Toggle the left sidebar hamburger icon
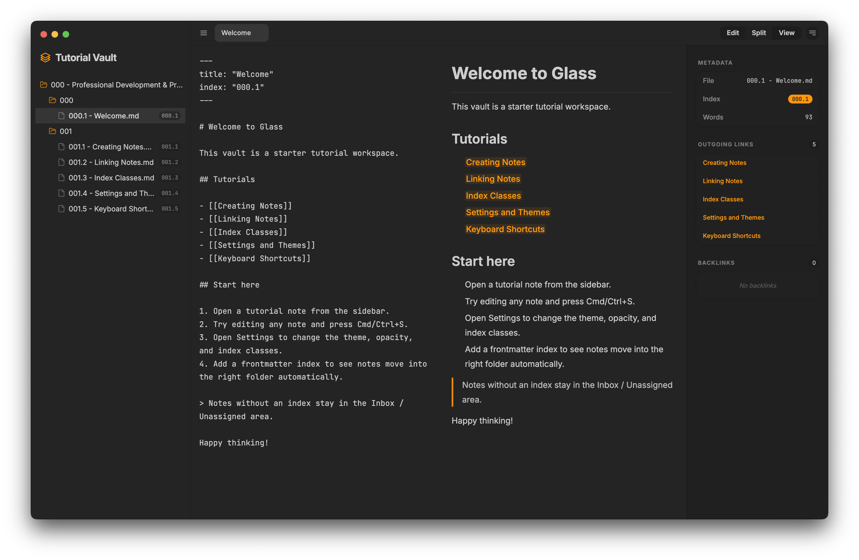859x560 pixels. coord(204,33)
